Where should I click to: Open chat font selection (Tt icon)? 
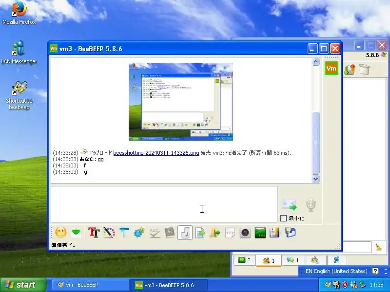pyautogui.click(x=94, y=233)
